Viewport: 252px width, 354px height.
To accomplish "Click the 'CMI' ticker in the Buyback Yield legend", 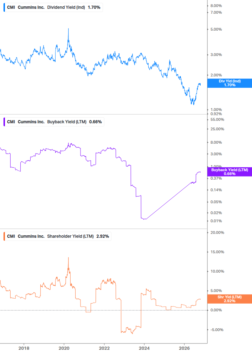I will [x=11, y=122].
